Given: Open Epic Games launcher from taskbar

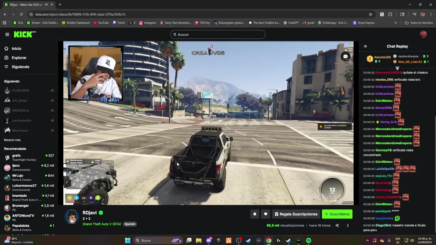Looking at the screenshot, I should [x=219, y=241].
